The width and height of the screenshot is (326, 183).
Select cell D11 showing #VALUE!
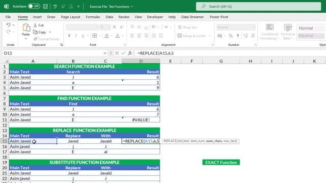(141, 120)
